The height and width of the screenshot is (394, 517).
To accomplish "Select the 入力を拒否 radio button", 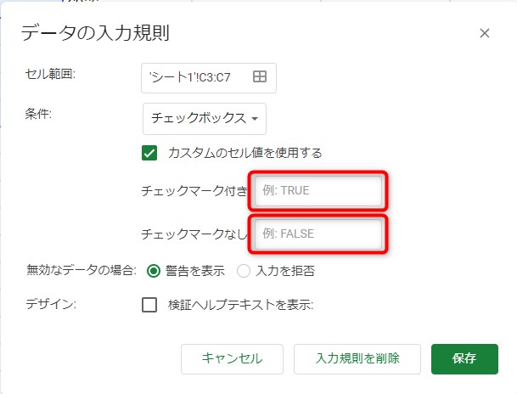I will (x=244, y=272).
